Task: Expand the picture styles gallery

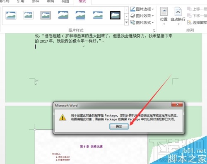Action: pyautogui.click(x=126, y=22)
